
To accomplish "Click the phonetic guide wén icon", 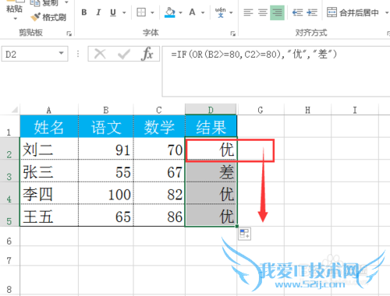I will (x=221, y=12).
